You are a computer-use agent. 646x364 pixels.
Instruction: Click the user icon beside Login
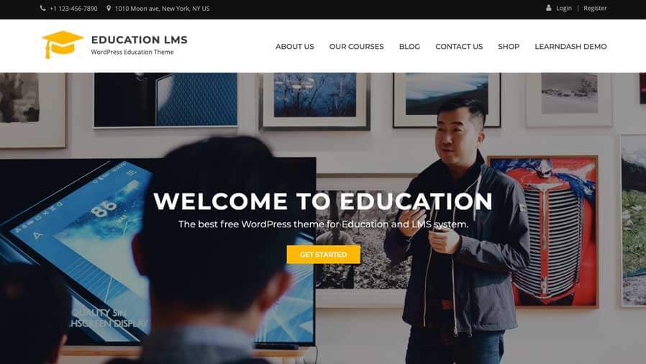[548, 8]
